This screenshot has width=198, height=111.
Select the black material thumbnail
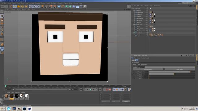point(16,97)
